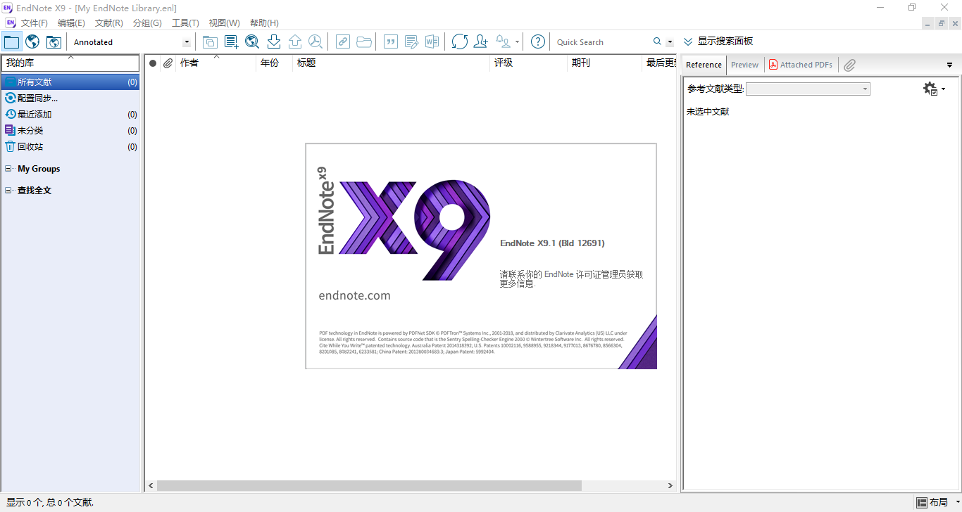
Task: Open the Annotated output style dropdown
Action: pyautogui.click(x=186, y=41)
